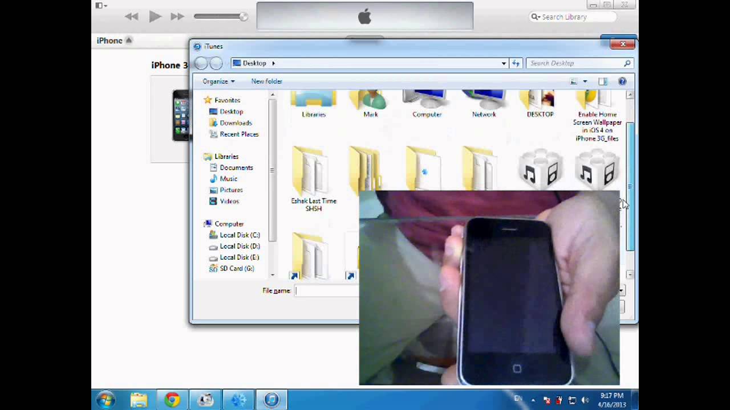730x410 pixels.
Task: Click the iTunes play button
Action: [x=155, y=17]
